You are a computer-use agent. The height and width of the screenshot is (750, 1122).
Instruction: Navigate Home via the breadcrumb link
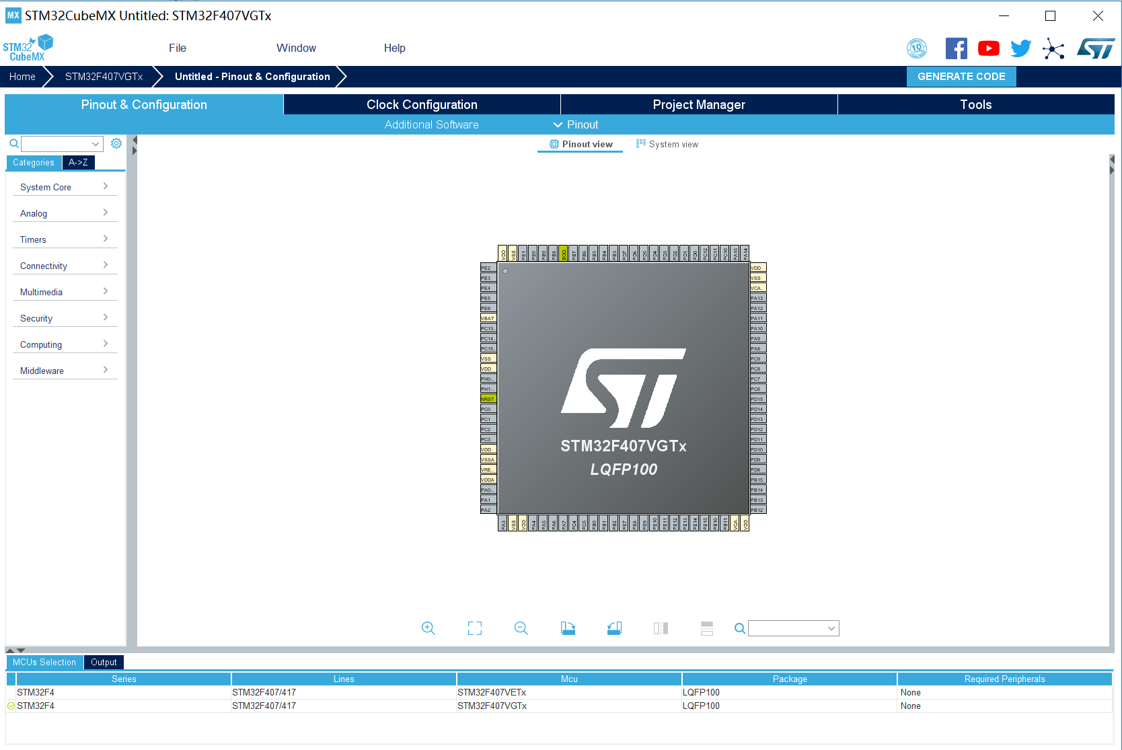pyautogui.click(x=22, y=76)
